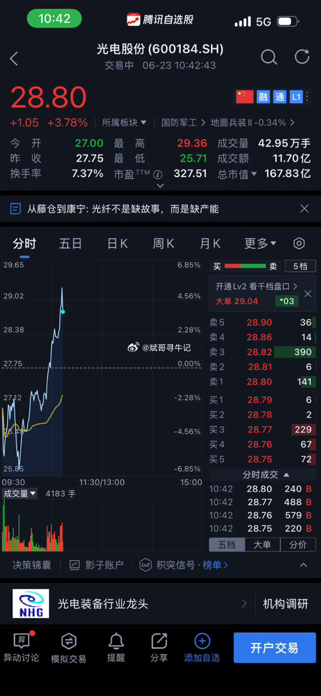Tap the China flag market icon

tap(244, 97)
